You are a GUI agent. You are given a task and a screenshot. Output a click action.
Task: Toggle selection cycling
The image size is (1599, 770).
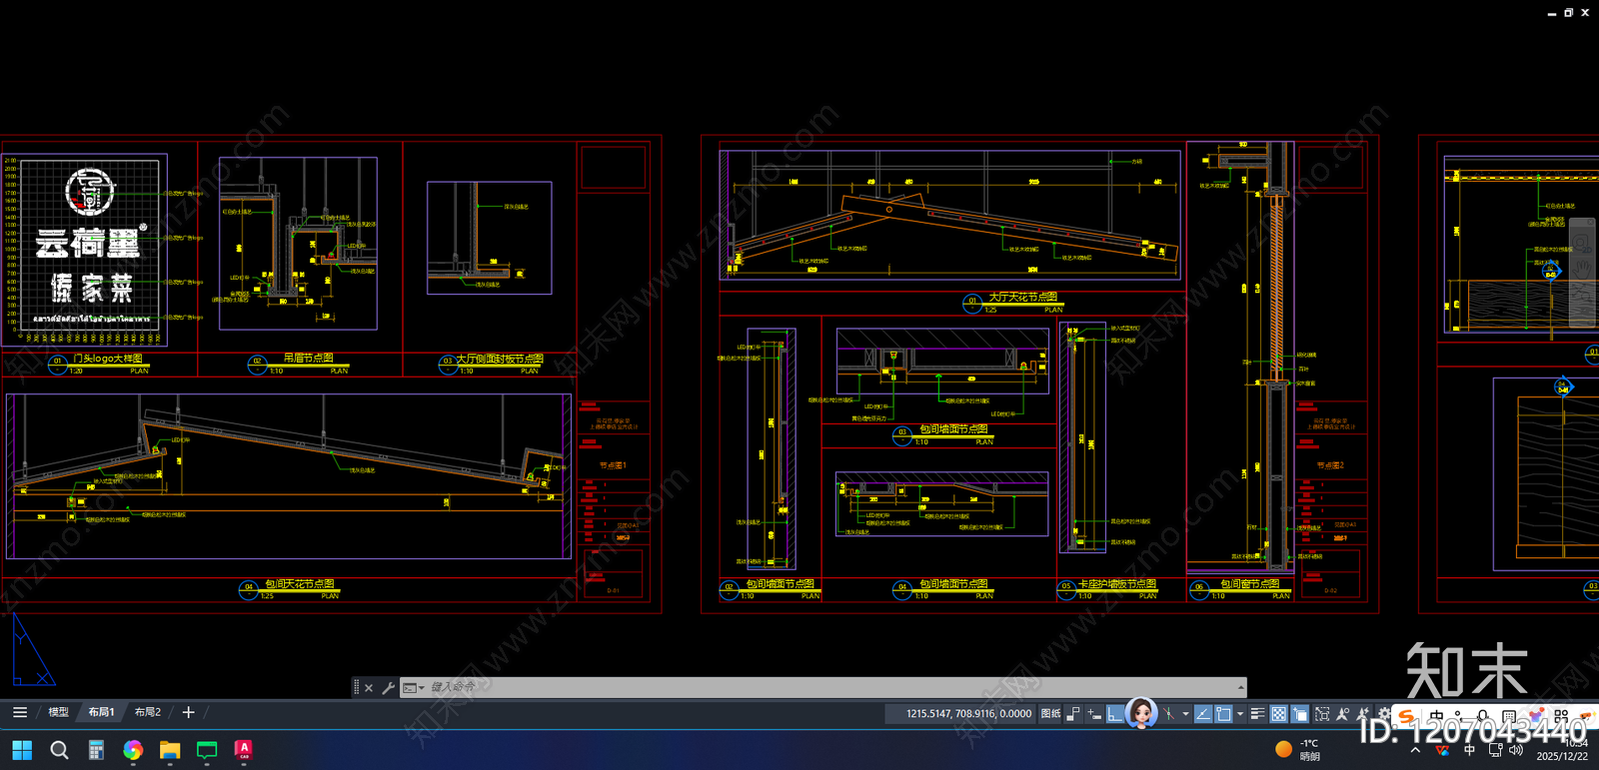(1299, 713)
